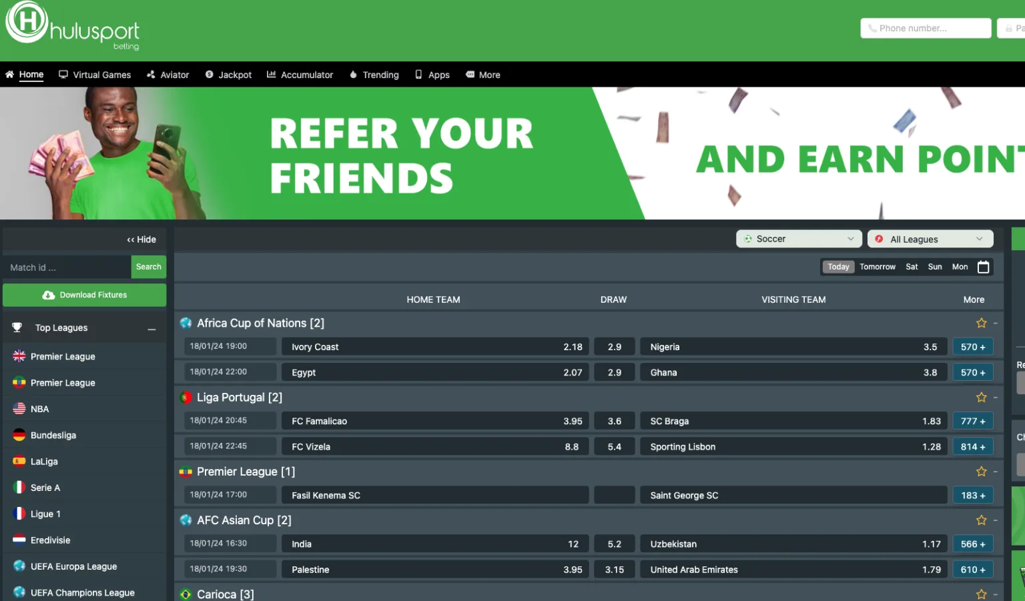Click the Spanish flag LaLiga icon

(x=19, y=461)
